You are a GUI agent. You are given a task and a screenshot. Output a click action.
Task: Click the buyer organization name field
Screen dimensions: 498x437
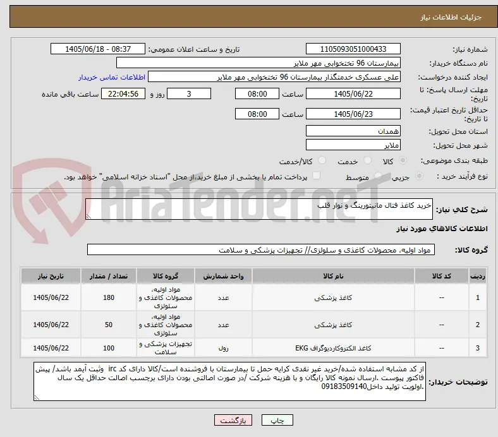258,63
